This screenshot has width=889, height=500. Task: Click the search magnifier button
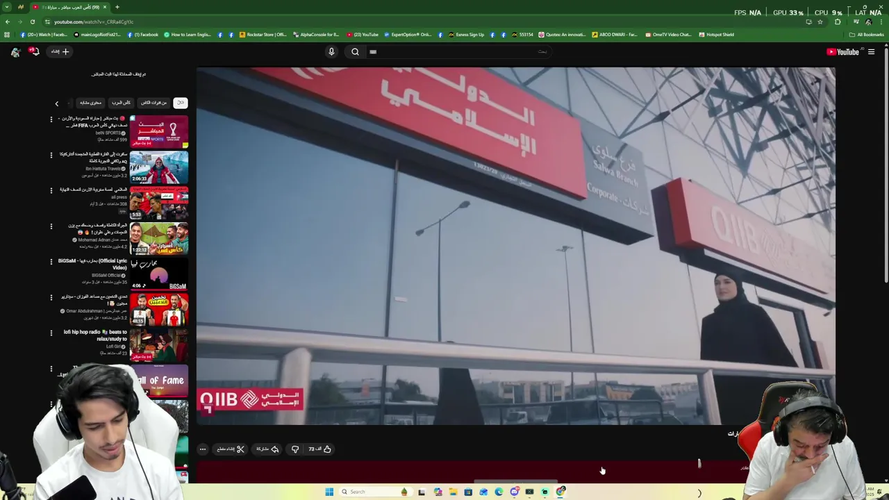355,51
